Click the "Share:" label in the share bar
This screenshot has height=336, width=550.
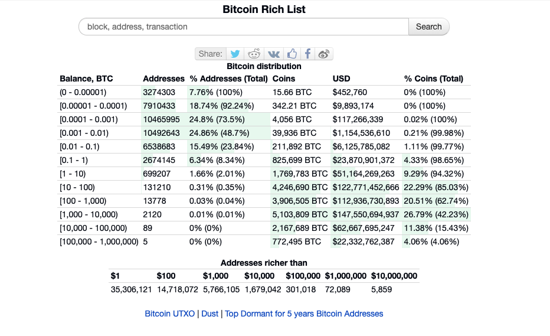210,54
